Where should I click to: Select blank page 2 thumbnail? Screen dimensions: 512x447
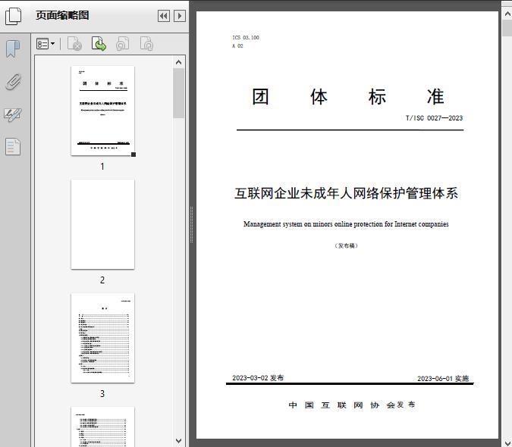click(102, 224)
